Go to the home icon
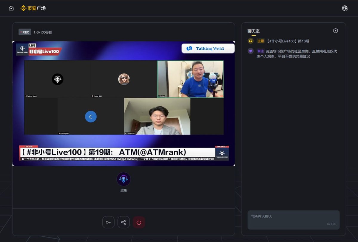 pyautogui.click(x=11, y=8)
